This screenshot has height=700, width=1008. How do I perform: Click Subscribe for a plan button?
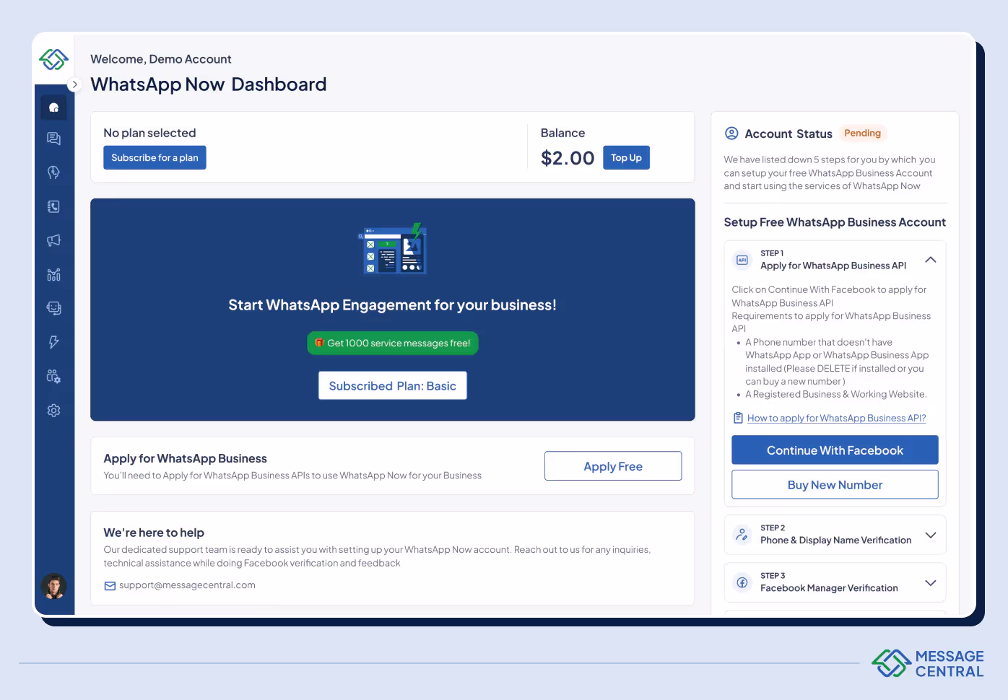pos(155,158)
